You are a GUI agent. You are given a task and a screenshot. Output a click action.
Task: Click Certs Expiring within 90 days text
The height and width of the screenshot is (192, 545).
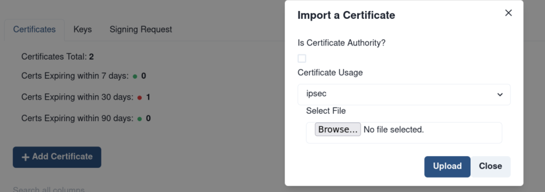[x=77, y=119]
